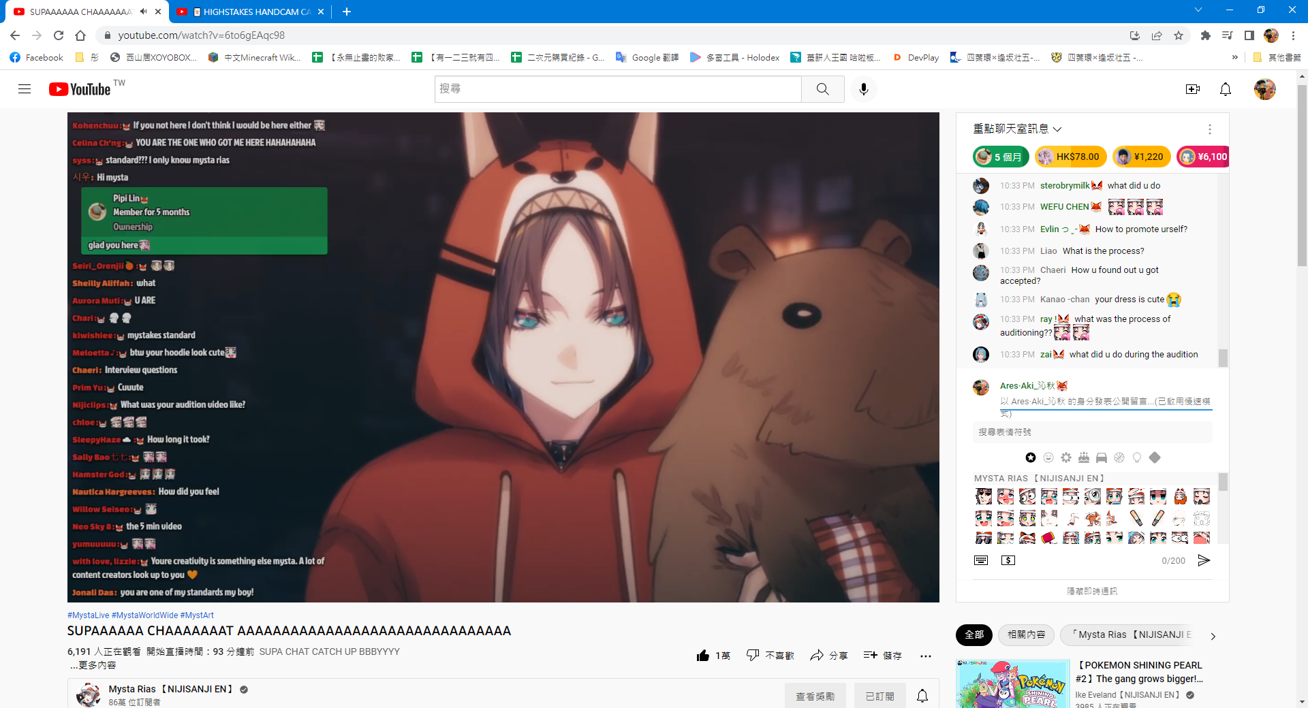Save the video to a playlist
Viewport: 1308px width, 708px height.
(882, 656)
